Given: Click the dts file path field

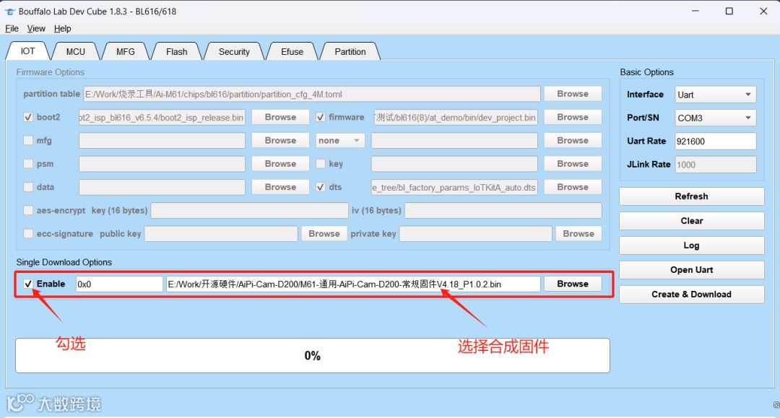Looking at the screenshot, I should point(454,187).
